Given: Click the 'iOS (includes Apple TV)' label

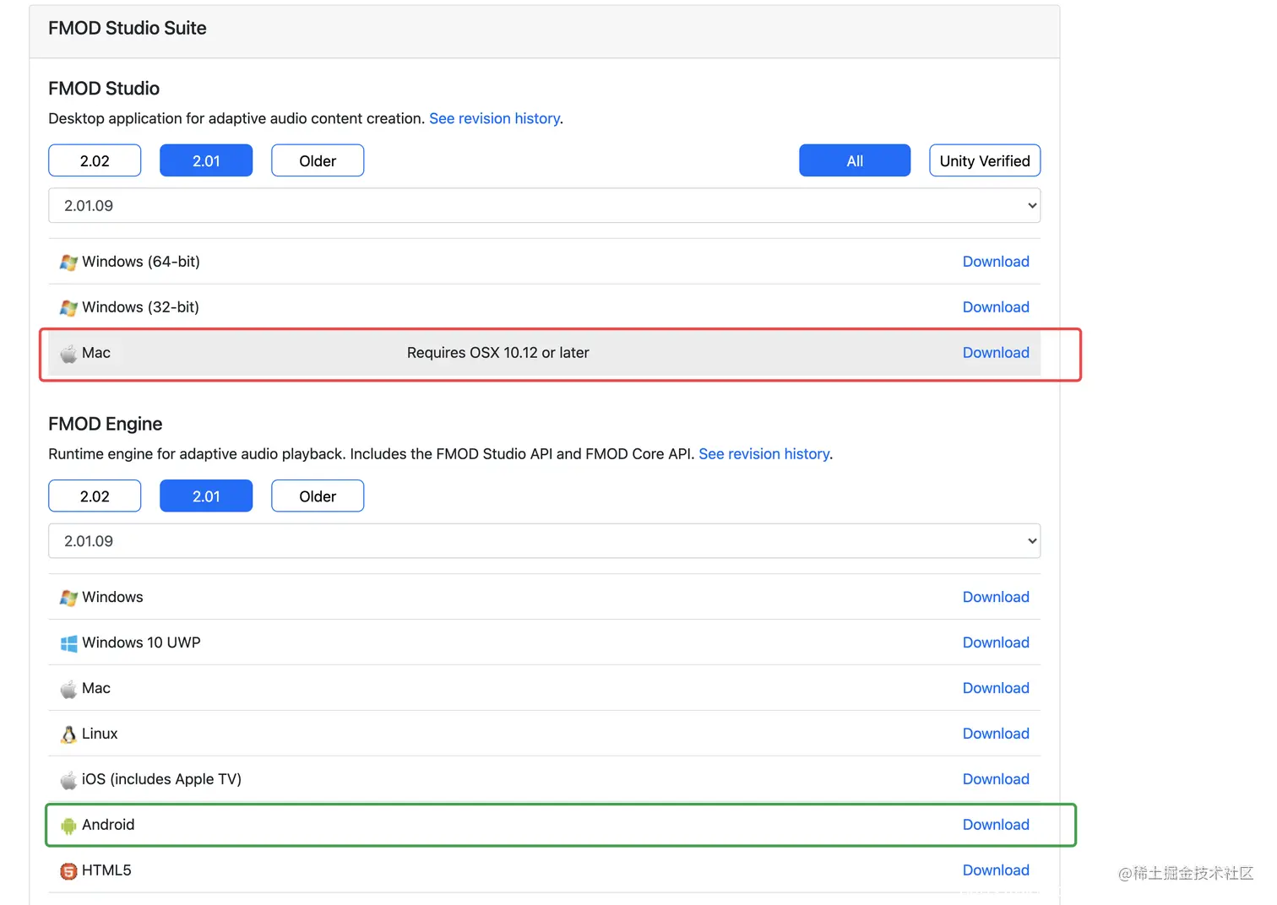Looking at the screenshot, I should tap(161, 779).
